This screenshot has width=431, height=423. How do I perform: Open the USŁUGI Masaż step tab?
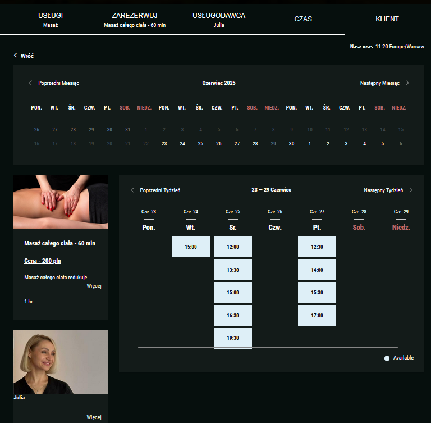click(51, 19)
